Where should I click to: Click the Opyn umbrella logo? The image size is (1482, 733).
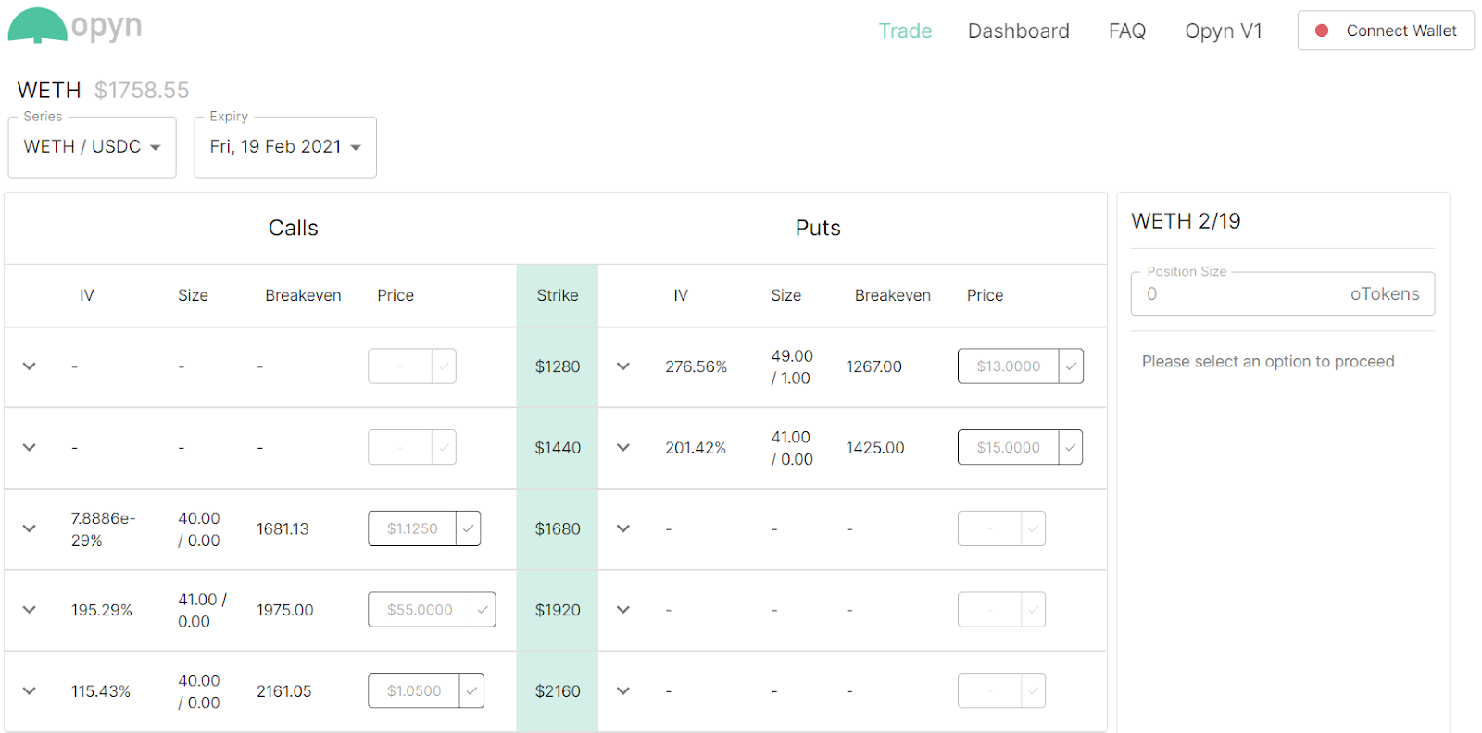38,26
